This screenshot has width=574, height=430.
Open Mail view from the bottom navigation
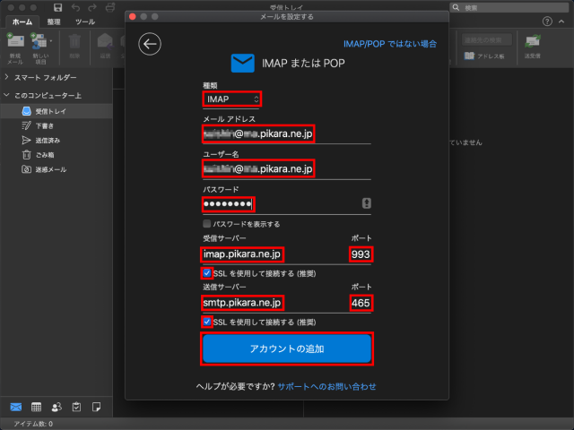[16, 406]
